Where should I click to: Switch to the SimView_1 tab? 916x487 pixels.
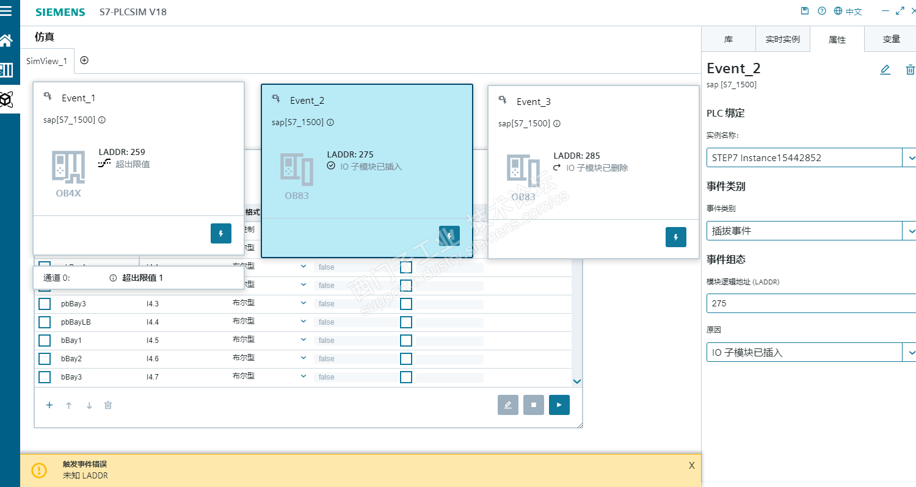[x=48, y=61]
